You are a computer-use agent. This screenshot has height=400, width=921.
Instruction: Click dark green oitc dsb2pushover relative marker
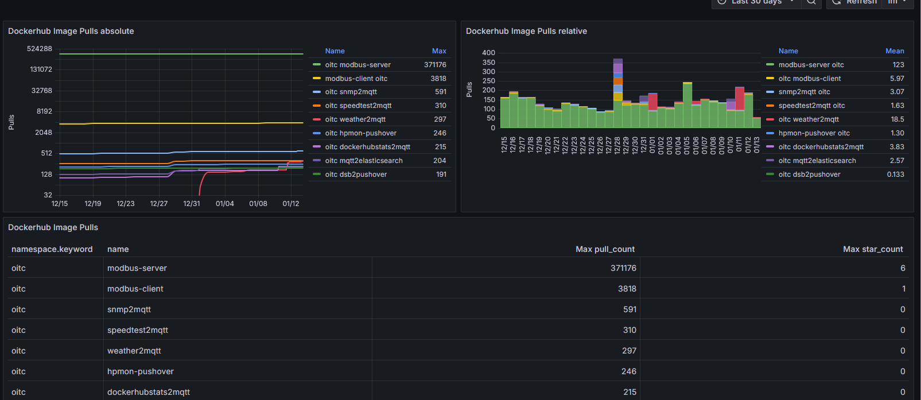pos(770,174)
